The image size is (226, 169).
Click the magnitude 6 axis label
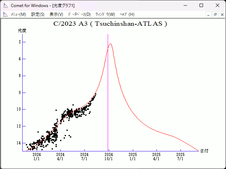pos(20,76)
